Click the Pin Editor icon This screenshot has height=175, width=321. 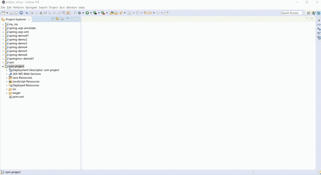point(166,13)
